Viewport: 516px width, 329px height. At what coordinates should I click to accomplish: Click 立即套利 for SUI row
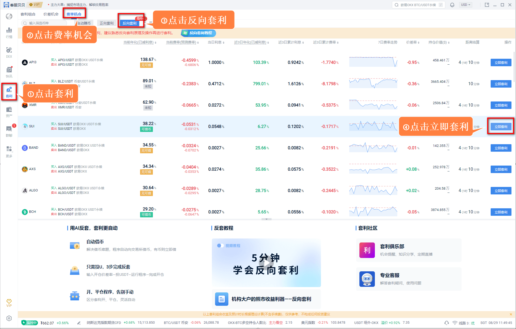pyautogui.click(x=501, y=127)
